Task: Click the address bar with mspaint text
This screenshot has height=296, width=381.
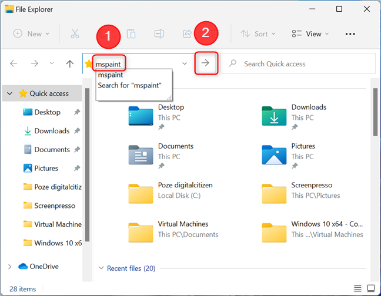Action: point(139,64)
